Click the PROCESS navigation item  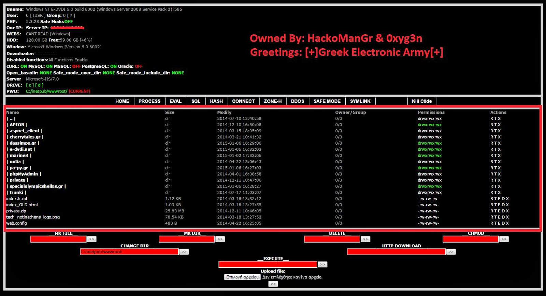point(149,101)
